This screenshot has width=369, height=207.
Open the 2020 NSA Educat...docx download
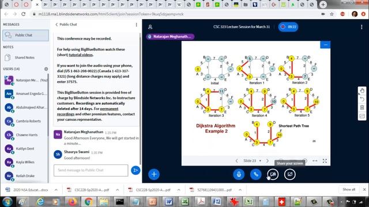(27, 190)
